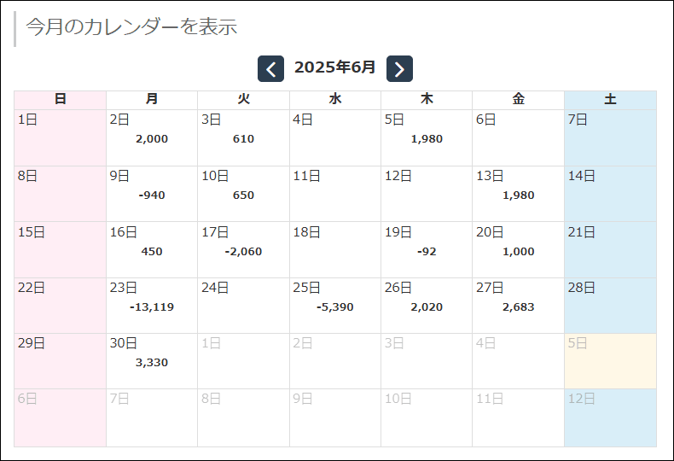Screen dimensions: 674x461
Task: Click the highlighted 5日 cell next month
Action: coord(610,361)
